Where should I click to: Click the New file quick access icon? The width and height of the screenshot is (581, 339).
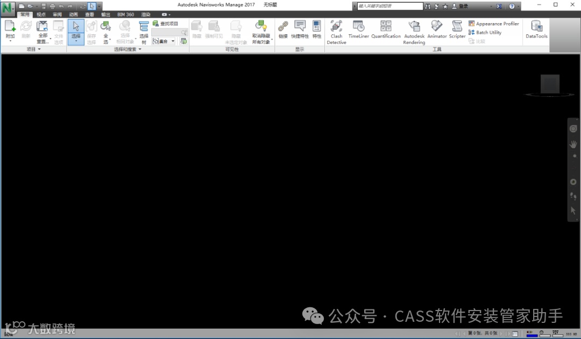[22, 6]
